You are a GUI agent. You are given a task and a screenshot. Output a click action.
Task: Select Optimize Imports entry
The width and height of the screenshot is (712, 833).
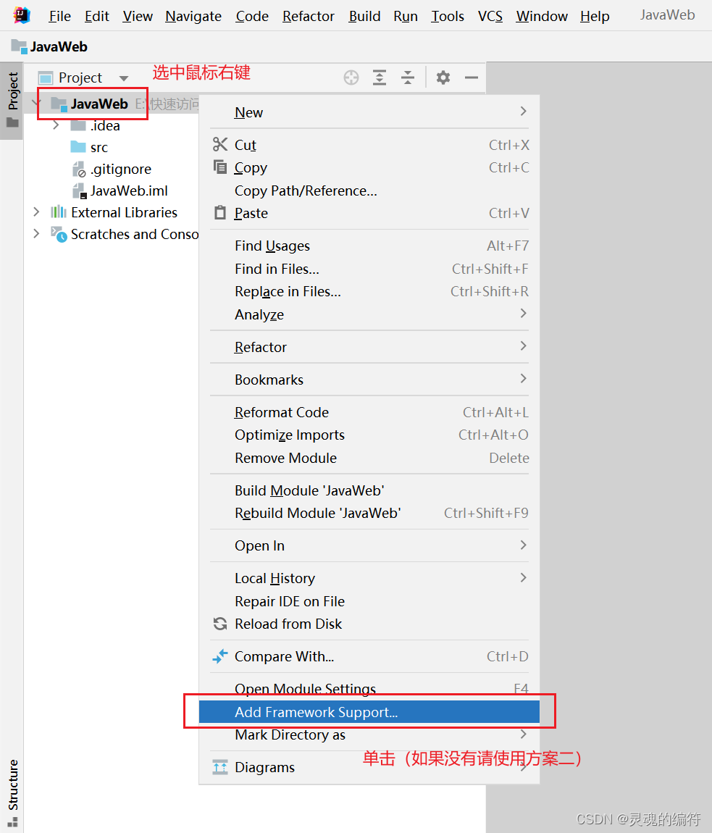369,435
